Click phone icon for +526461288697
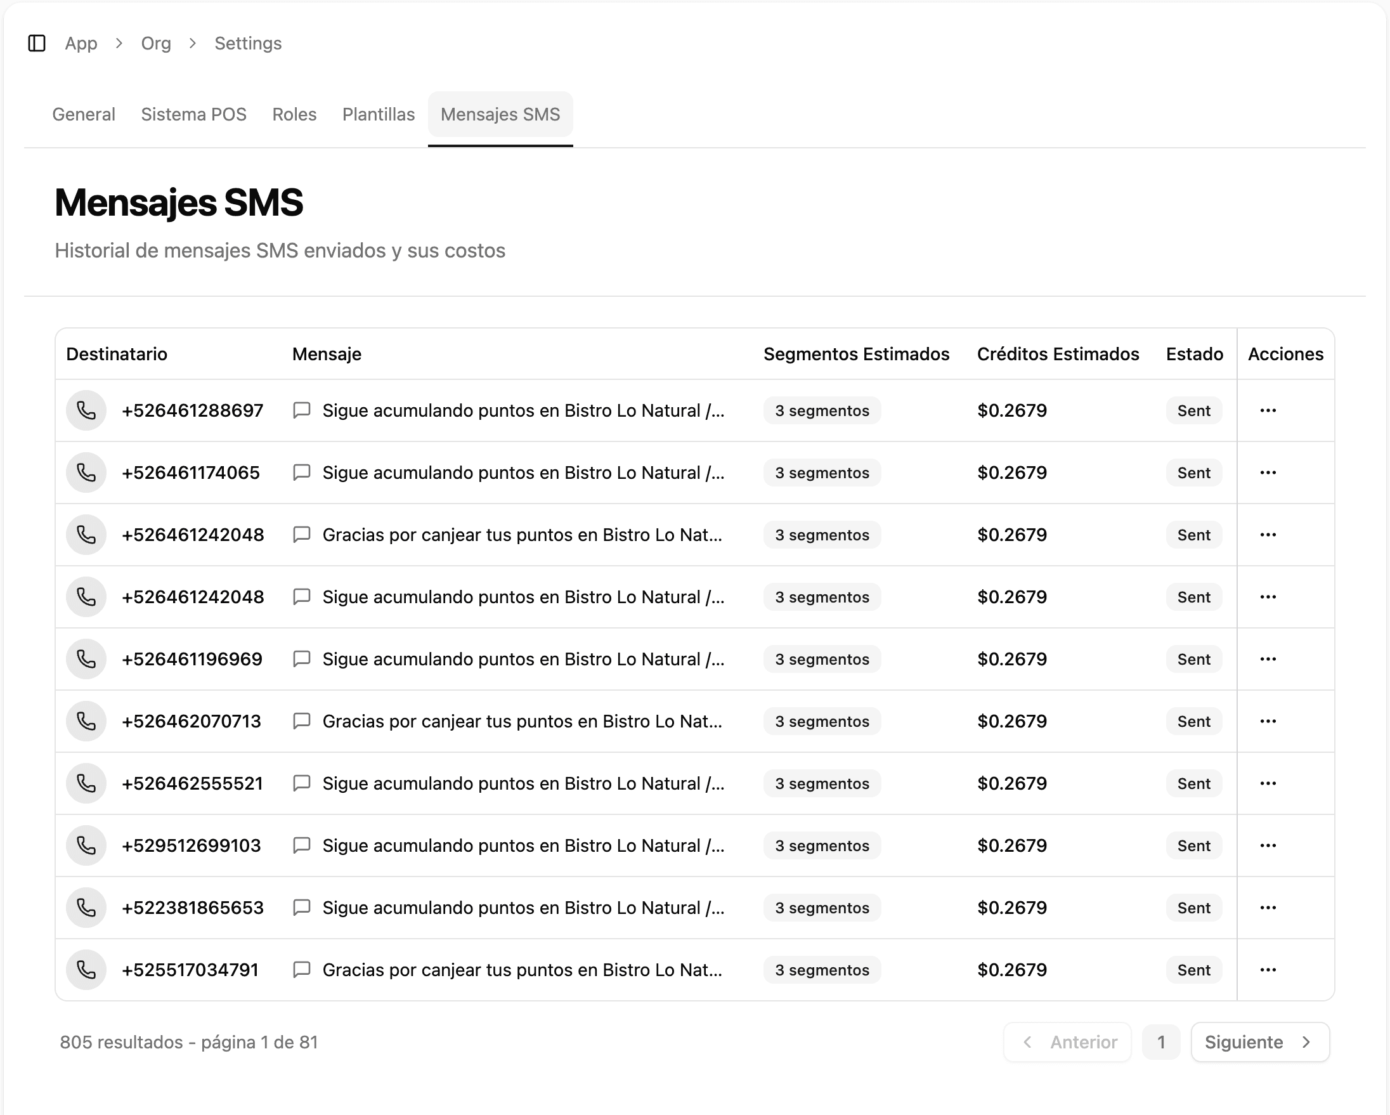1390x1115 pixels. coord(86,410)
